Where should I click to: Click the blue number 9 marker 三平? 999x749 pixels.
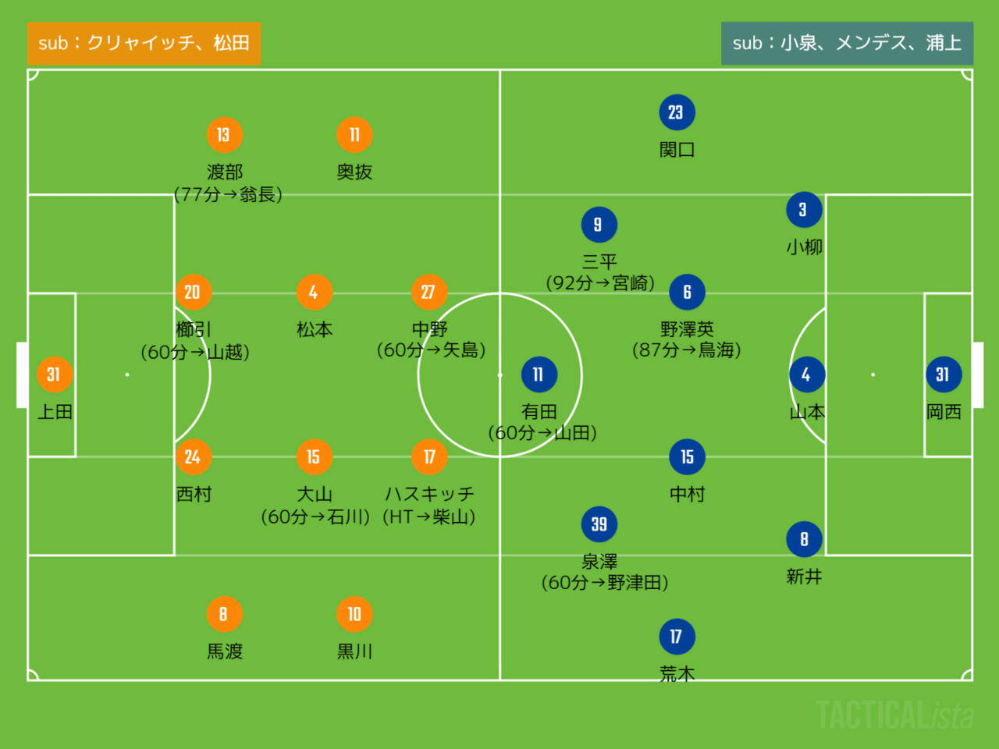[x=599, y=225]
